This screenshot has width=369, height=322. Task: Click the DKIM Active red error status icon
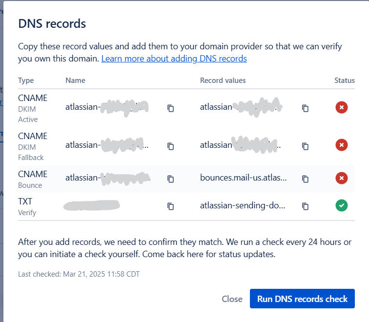tap(342, 107)
